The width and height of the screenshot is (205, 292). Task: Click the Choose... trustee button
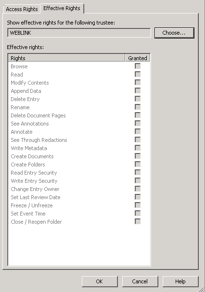click(174, 33)
